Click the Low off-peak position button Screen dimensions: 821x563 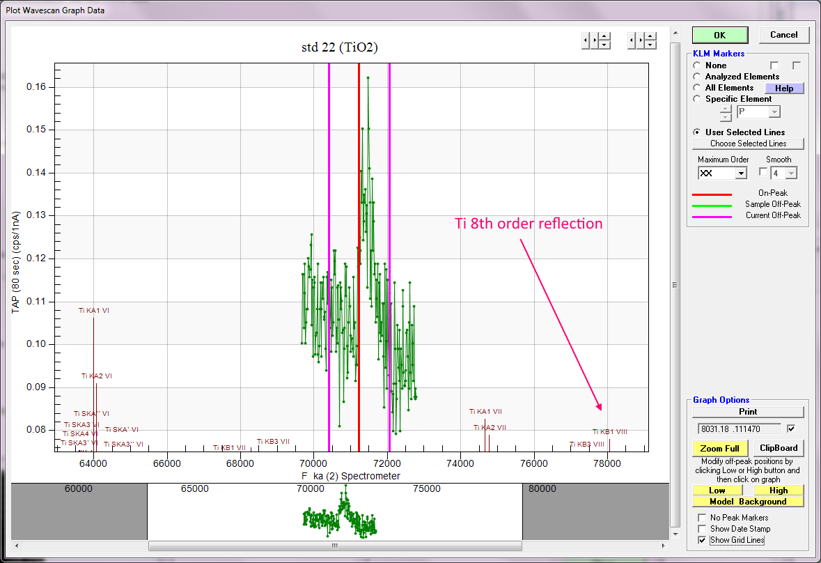click(x=717, y=491)
